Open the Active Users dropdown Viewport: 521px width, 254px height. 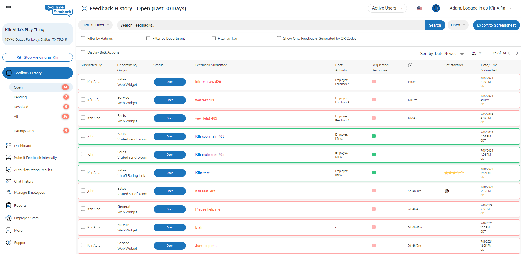click(387, 8)
